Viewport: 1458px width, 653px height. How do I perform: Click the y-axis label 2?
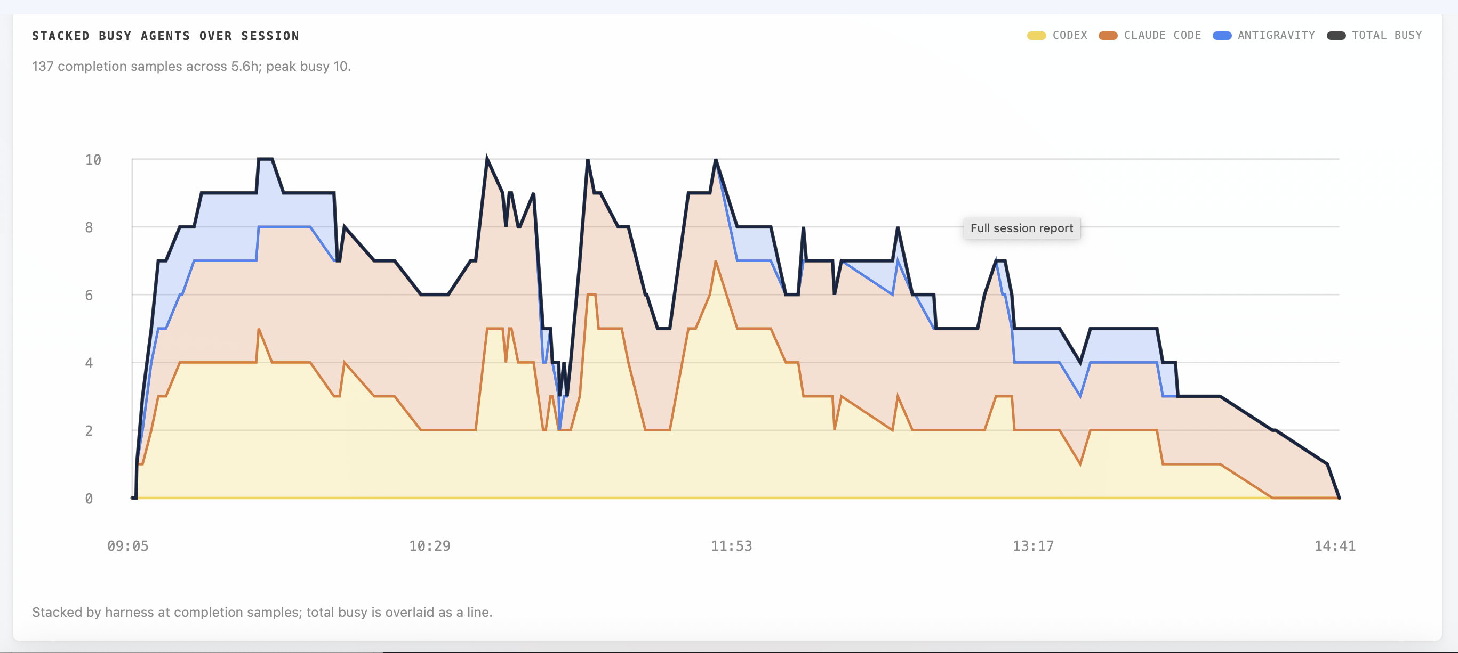click(x=89, y=431)
